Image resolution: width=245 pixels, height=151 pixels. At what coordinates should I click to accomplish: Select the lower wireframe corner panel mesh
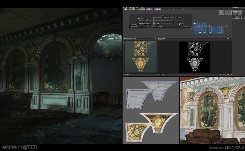[x=135, y=99]
